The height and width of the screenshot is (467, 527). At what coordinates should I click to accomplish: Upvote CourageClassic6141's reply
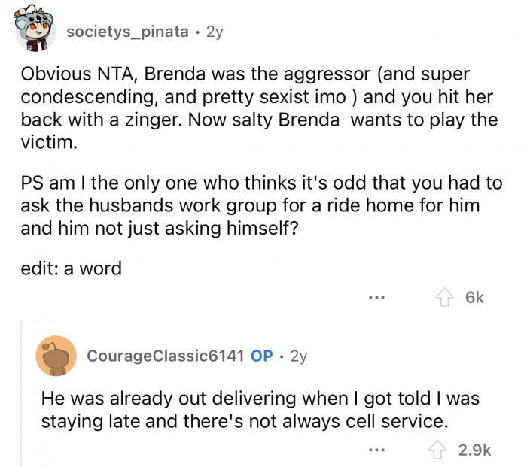tap(437, 450)
